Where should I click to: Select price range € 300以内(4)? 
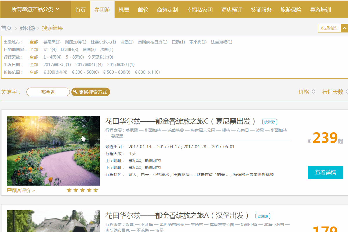(x=55, y=72)
